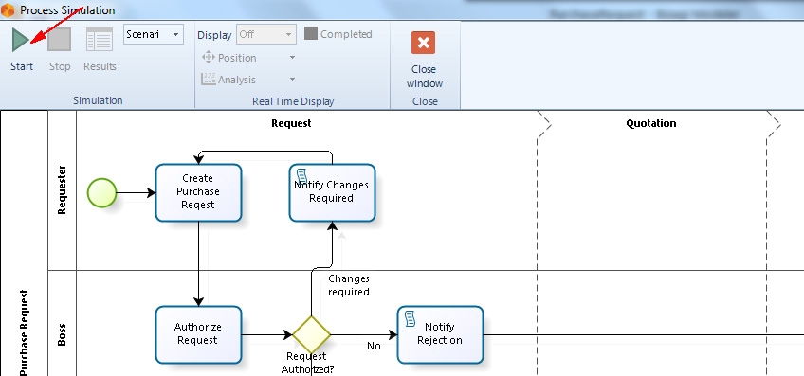This screenshot has height=376, width=804.
Task: Open the Display Off dropdown
Action: 266,34
